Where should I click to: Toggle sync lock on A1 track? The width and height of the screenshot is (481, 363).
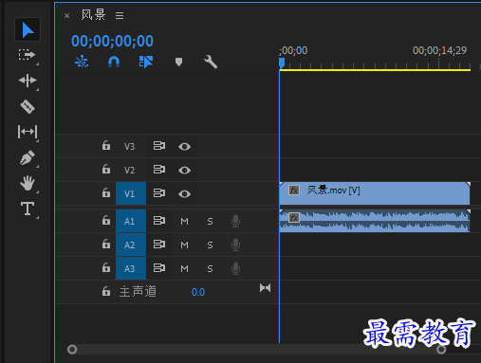(x=159, y=221)
